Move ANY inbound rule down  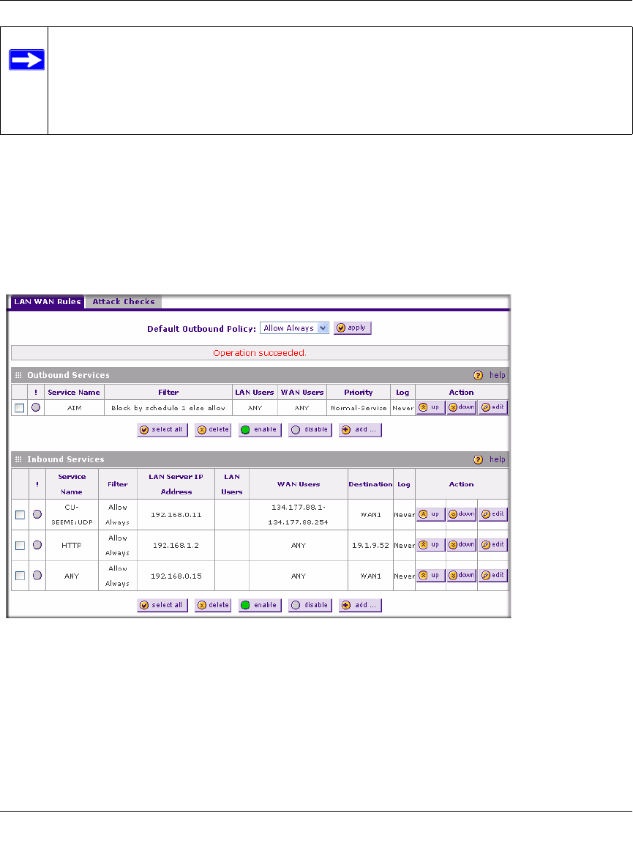pyautogui.click(x=462, y=576)
